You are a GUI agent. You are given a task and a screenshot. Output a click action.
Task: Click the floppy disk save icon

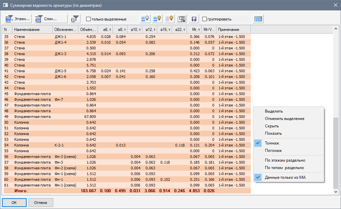point(194,19)
